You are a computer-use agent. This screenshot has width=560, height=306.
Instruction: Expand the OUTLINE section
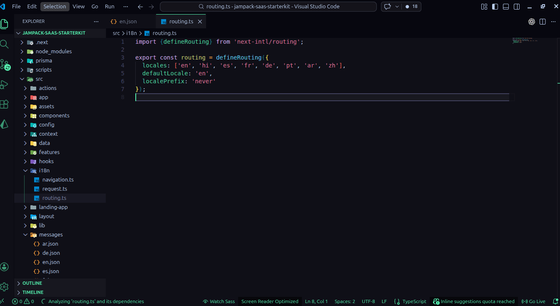(x=60, y=283)
